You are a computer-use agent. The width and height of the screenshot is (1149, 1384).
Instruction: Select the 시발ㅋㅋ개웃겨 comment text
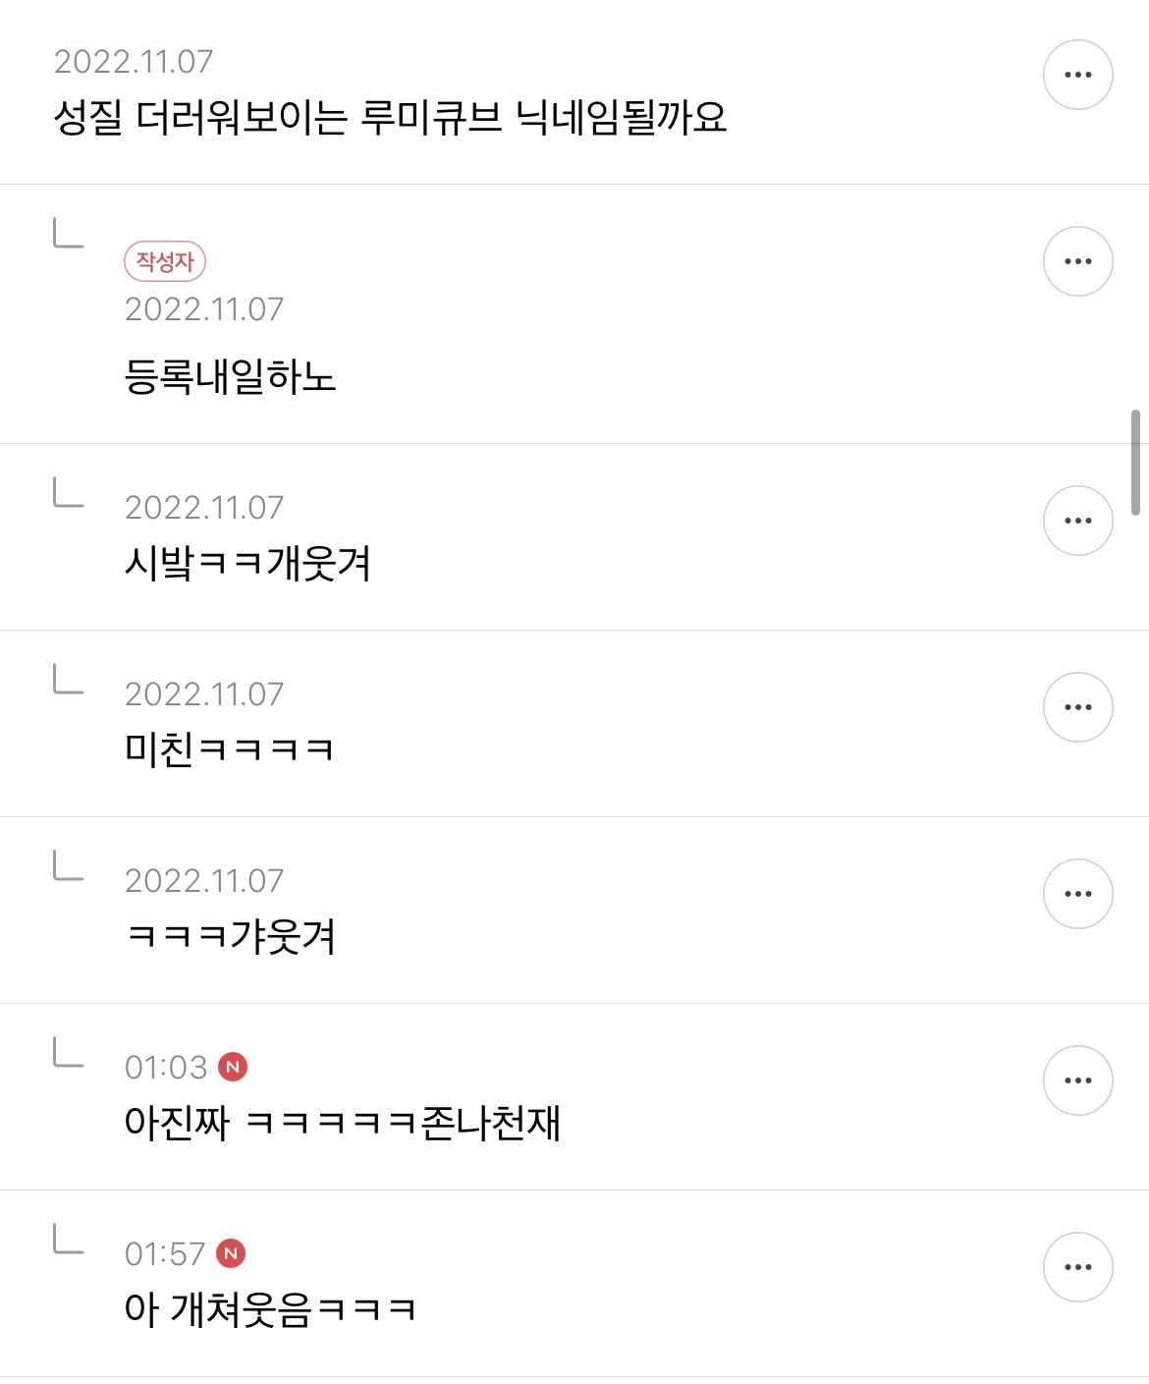click(x=247, y=564)
